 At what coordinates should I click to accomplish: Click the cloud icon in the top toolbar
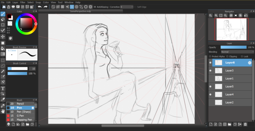[x=4, y=7]
